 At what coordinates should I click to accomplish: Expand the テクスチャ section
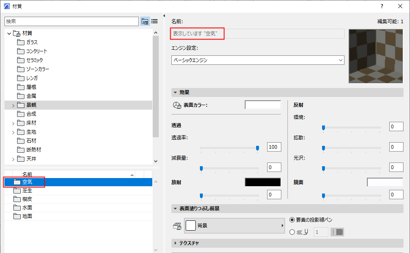click(x=175, y=243)
